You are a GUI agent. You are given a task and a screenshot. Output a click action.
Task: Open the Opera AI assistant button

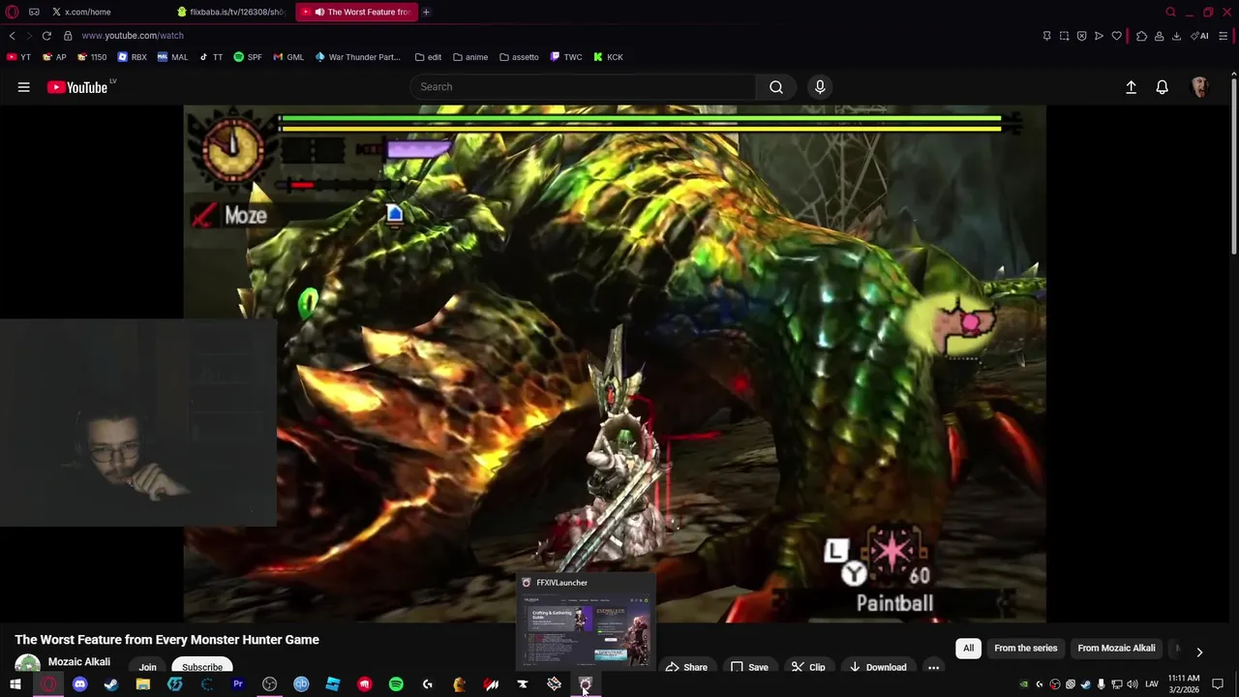click(1199, 36)
